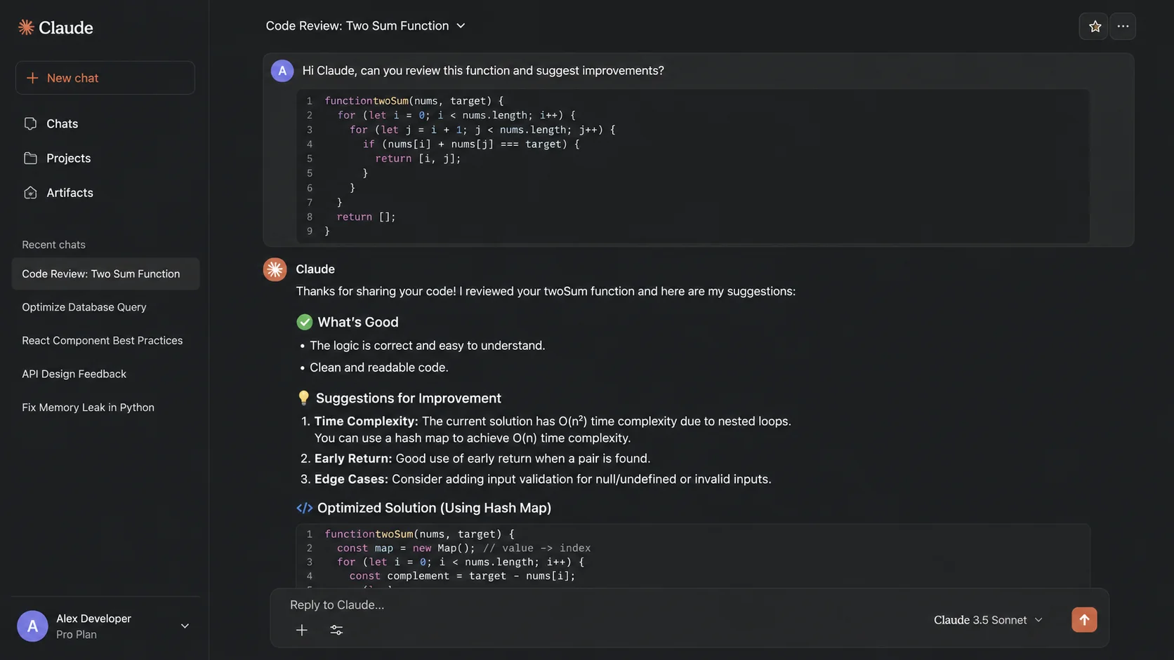Open the Claude 3.5 Sonnet model selector
Viewport: 1174px width, 660px height.
click(x=988, y=620)
